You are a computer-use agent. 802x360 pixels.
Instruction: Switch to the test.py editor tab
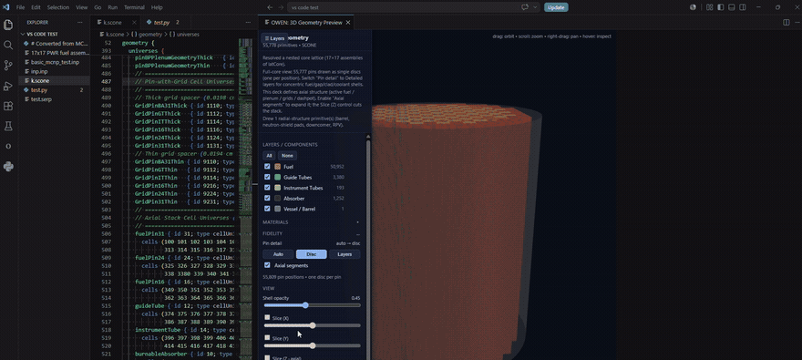pyautogui.click(x=165, y=23)
